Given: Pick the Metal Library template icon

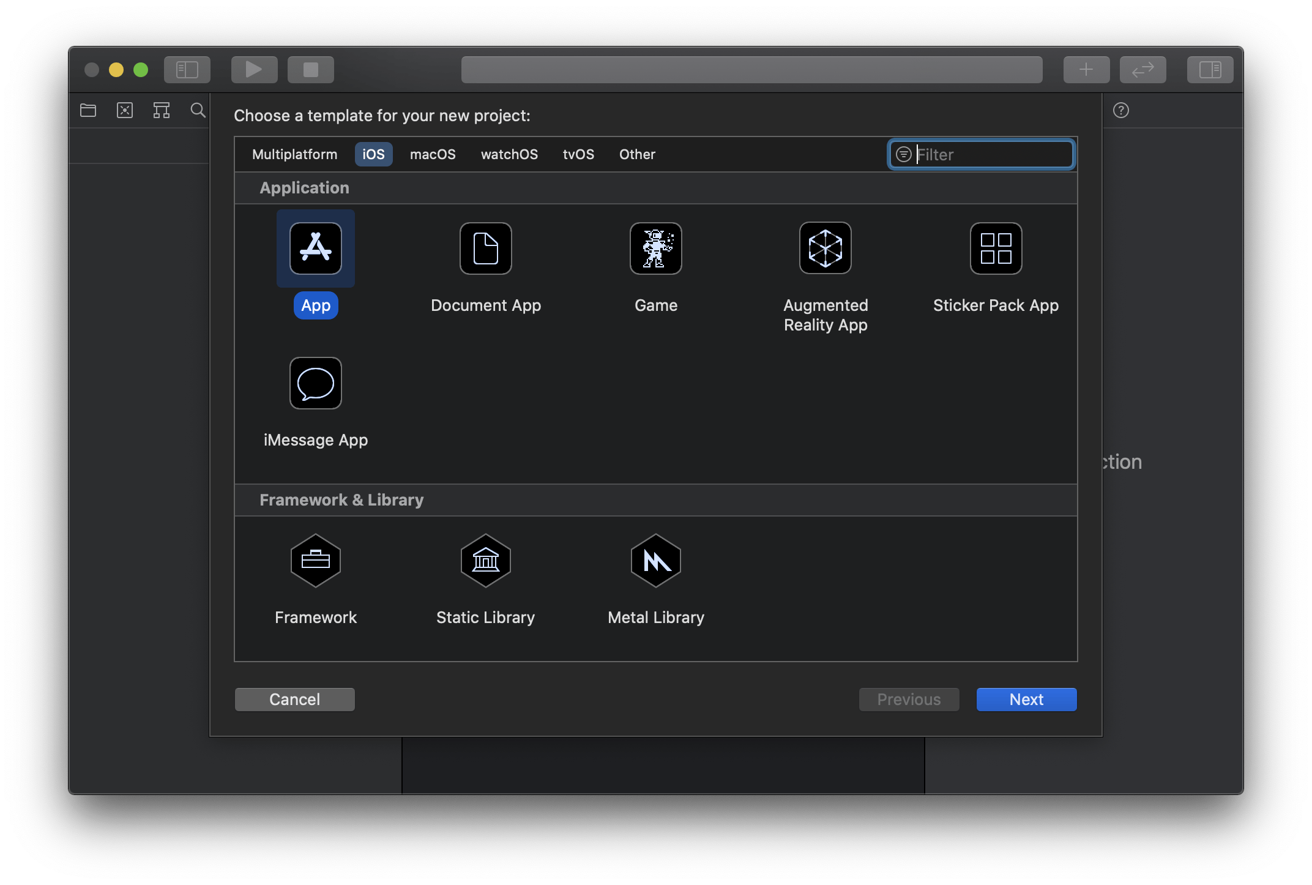Looking at the screenshot, I should [655, 561].
